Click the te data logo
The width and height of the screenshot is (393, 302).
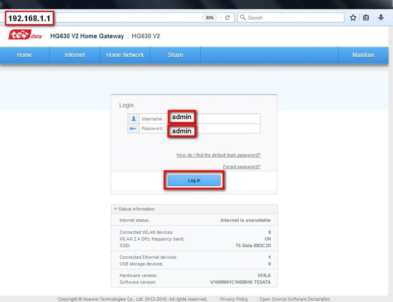25,35
